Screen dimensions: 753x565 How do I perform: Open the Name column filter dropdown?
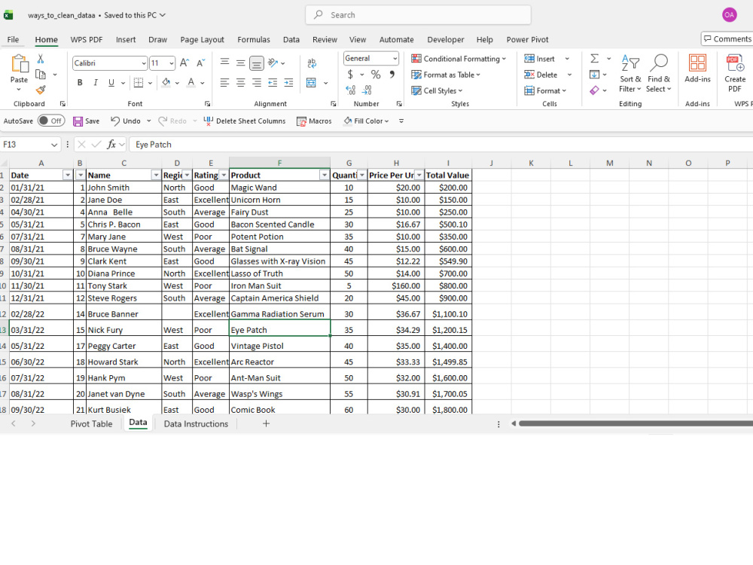[x=156, y=175]
